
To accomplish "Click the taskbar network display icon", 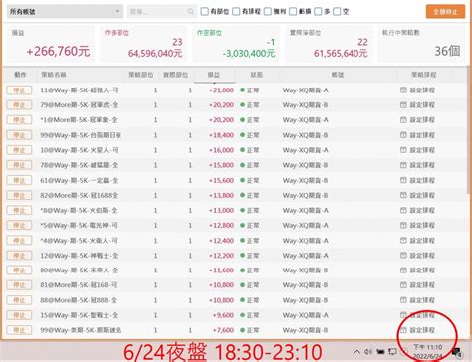I will pyautogui.click(x=392, y=351).
